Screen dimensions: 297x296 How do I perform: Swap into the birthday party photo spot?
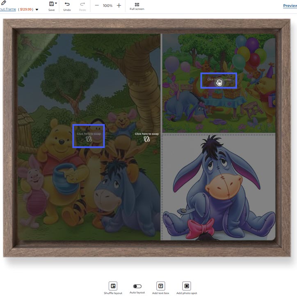pos(219,81)
